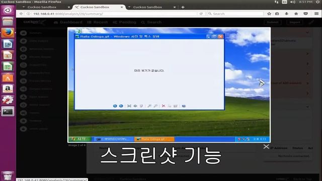Screen dimensions: 322x181
Task: Open the Firefox downloads arrow
Action: (x=286, y=14)
